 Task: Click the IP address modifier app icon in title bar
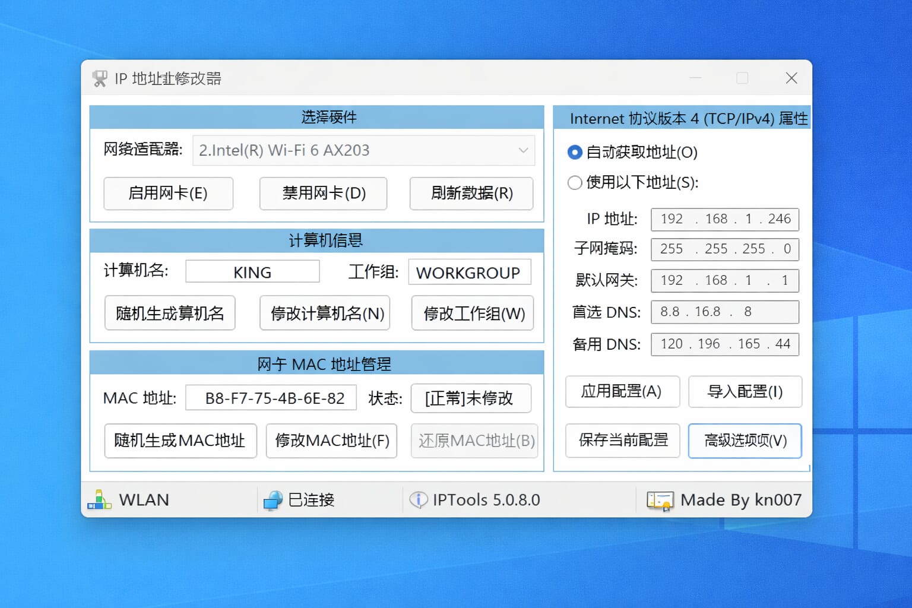click(99, 78)
